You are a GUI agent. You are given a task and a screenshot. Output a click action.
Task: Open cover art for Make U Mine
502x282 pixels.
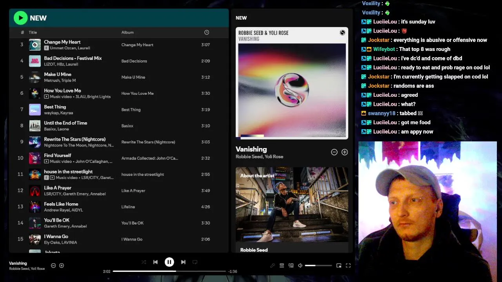35,77
